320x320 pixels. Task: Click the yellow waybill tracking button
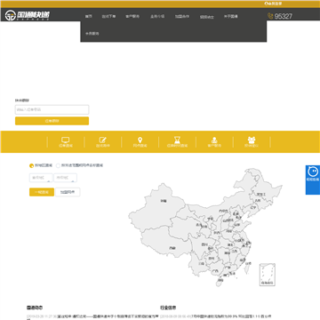(52, 121)
